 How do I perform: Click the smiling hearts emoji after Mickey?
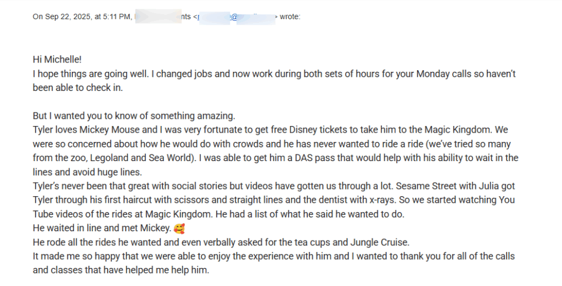[x=179, y=228]
